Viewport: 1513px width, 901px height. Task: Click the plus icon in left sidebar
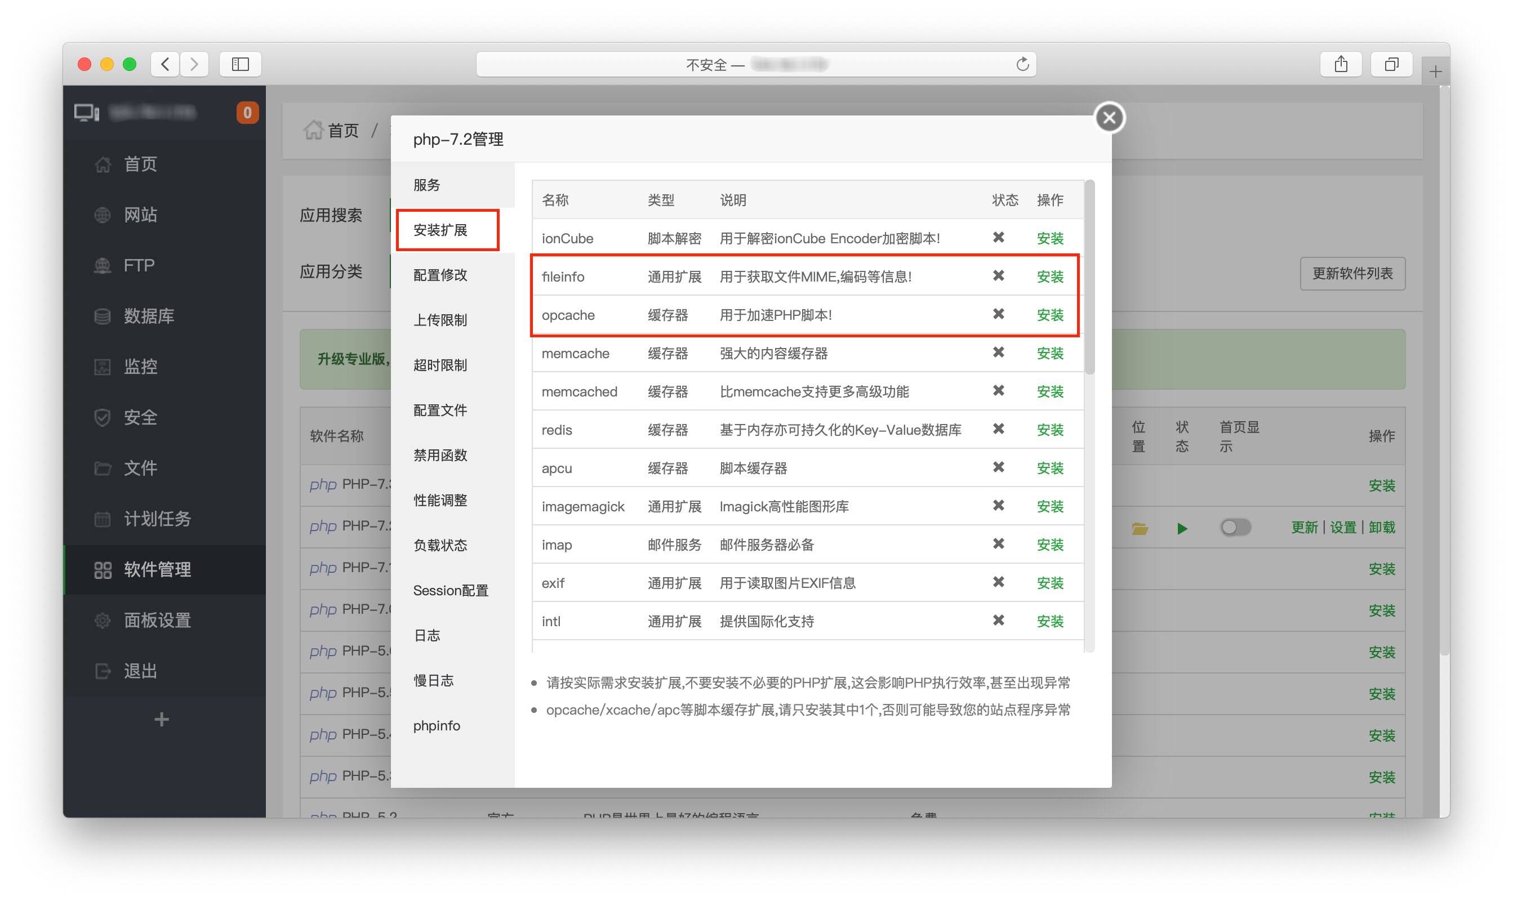click(161, 720)
